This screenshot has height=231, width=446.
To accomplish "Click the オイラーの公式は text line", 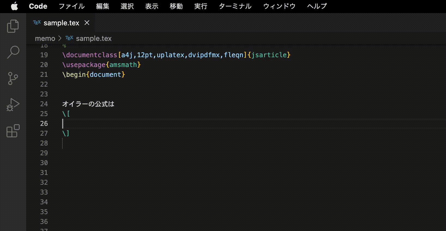I will point(88,104).
